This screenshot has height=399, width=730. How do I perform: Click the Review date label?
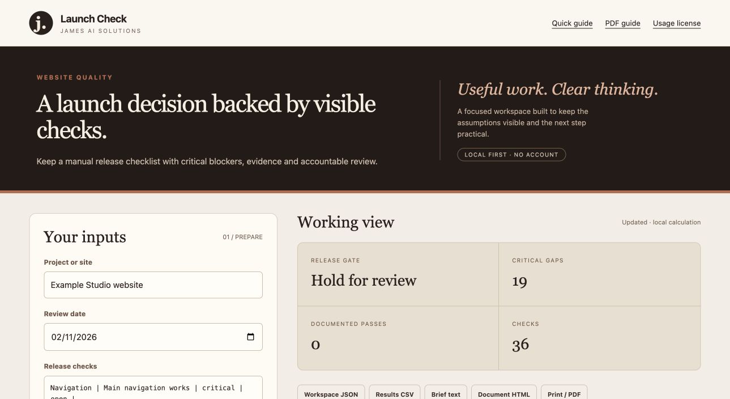(x=65, y=314)
